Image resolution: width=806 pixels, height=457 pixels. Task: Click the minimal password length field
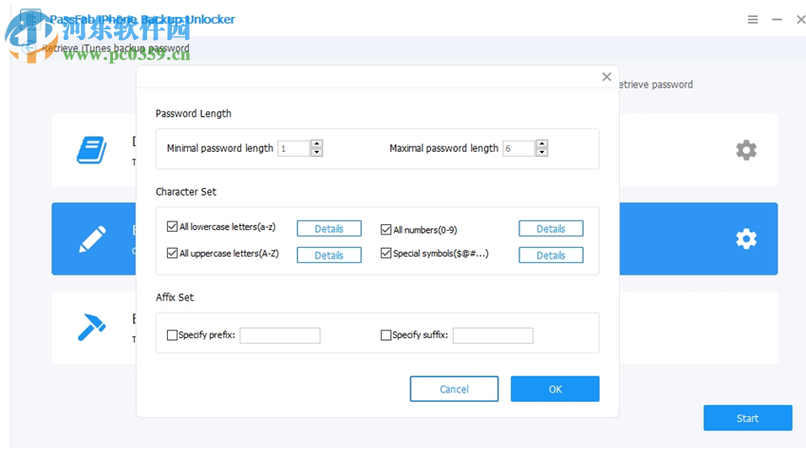tap(293, 149)
